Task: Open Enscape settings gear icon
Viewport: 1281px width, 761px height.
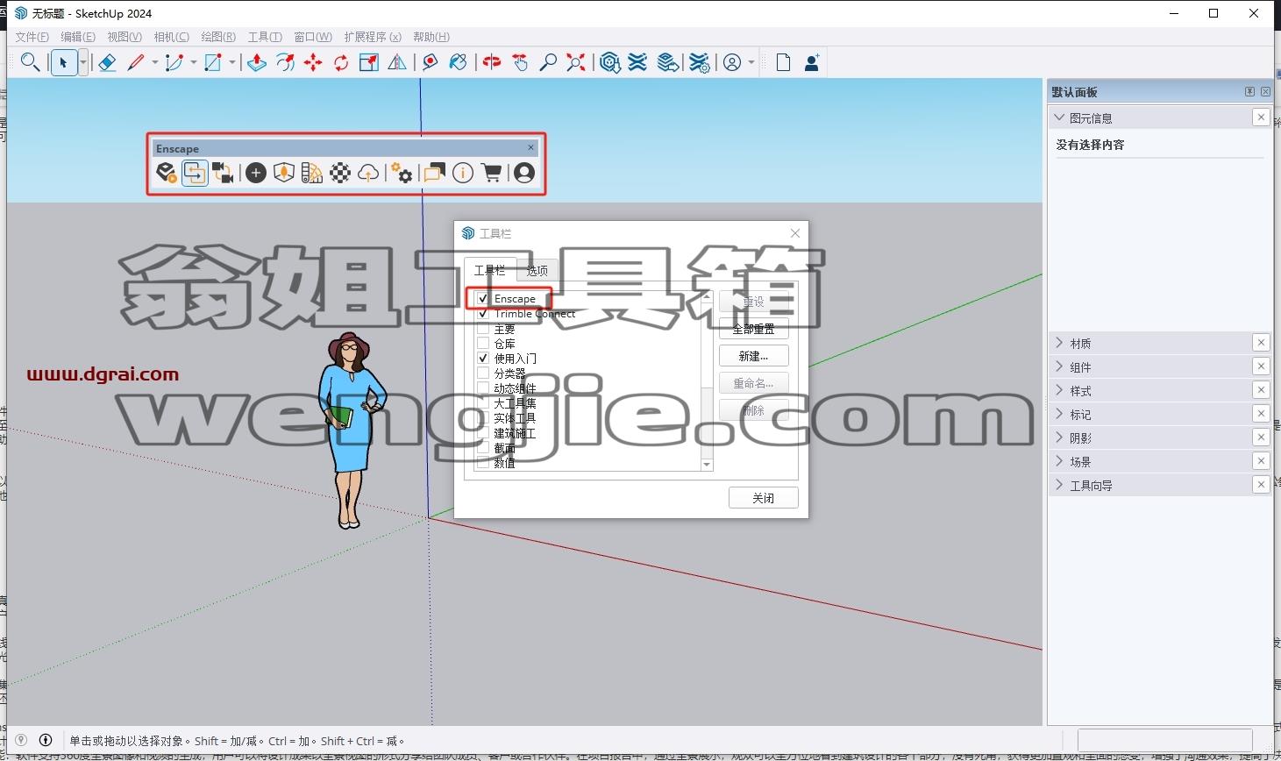Action: pyautogui.click(x=402, y=173)
